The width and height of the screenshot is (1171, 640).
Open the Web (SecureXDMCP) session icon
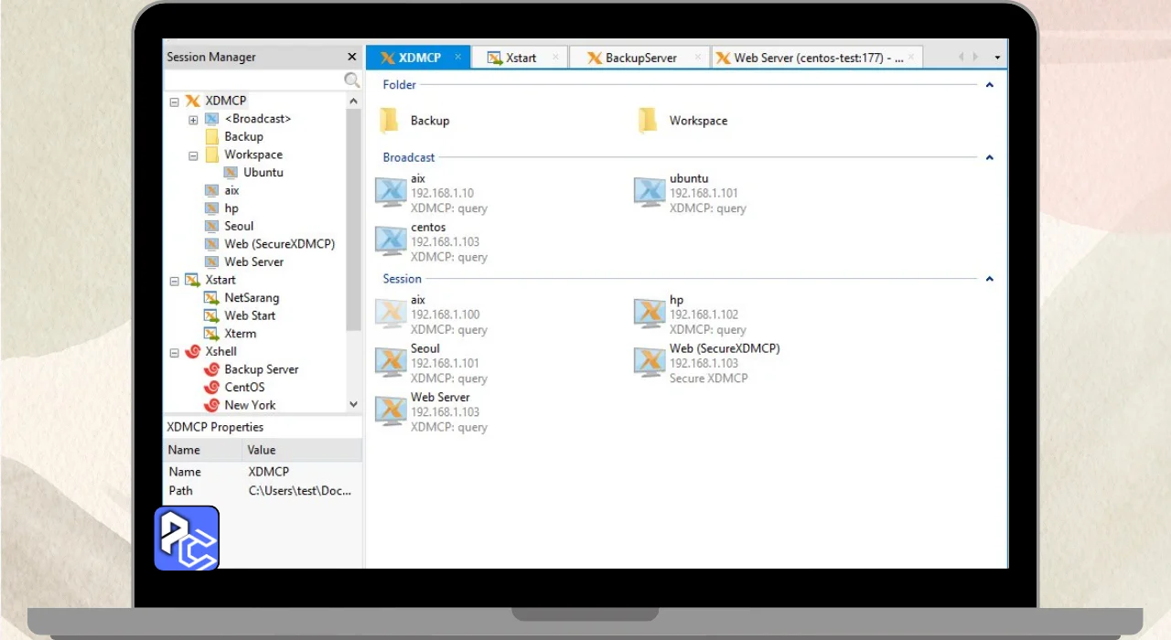click(x=650, y=362)
